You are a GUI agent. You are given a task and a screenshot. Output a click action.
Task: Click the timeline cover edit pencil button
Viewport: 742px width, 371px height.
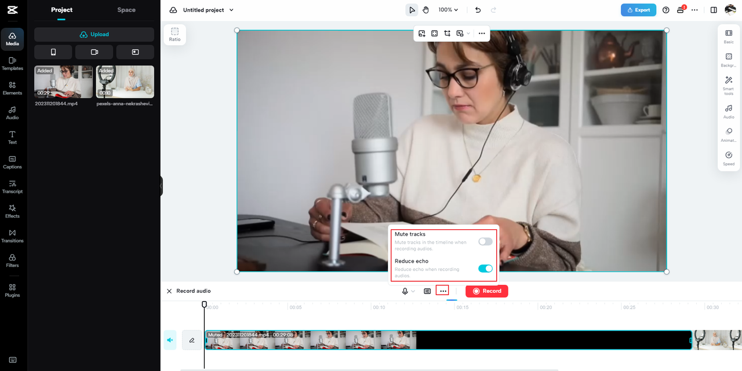(192, 340)
